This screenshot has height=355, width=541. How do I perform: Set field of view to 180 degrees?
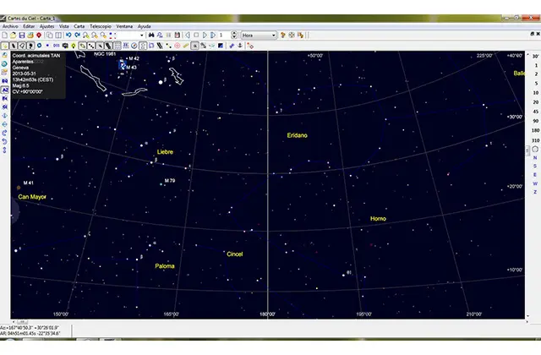click(x=535, y=131)
